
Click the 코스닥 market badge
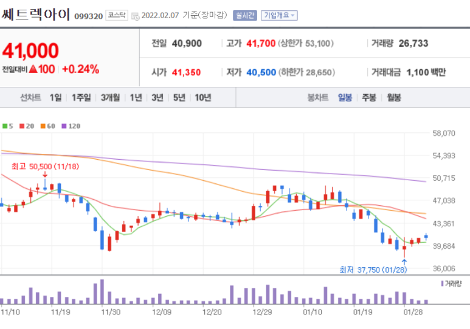pyautogui.click(x=117, y=15)
